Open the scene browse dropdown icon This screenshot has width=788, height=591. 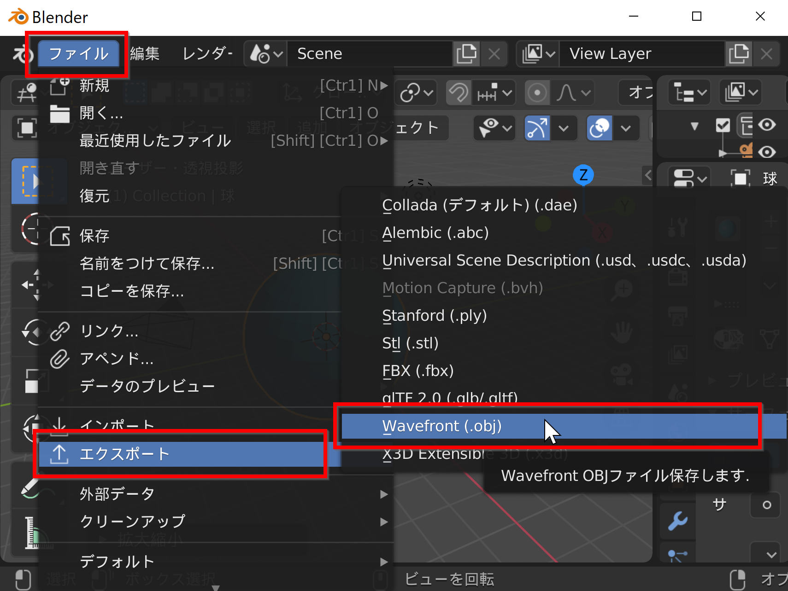[x=266, y=54]
